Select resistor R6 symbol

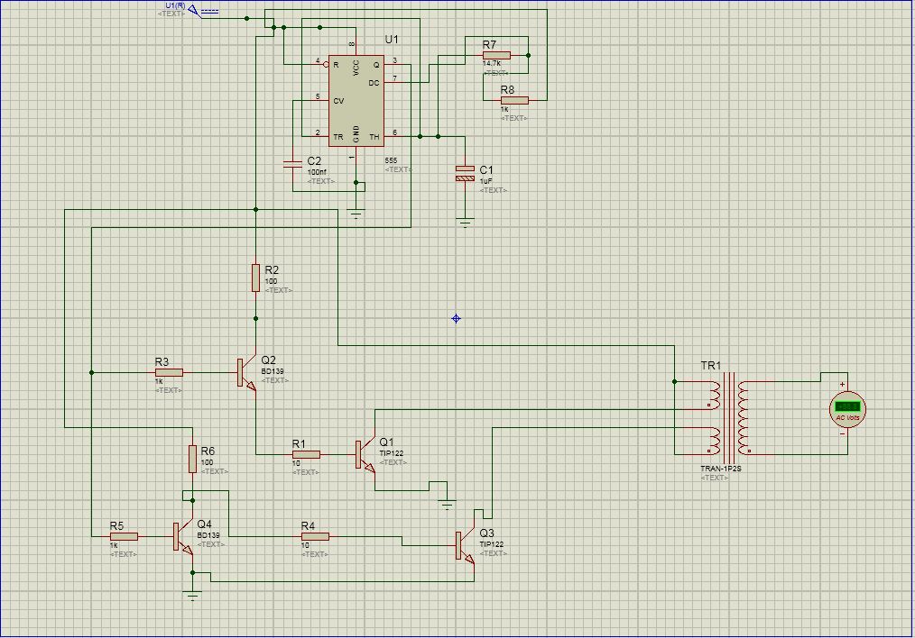pyautogui.click(x=192, y=459)
